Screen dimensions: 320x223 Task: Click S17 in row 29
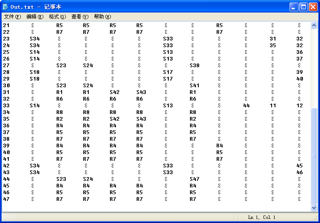[168, 79]
